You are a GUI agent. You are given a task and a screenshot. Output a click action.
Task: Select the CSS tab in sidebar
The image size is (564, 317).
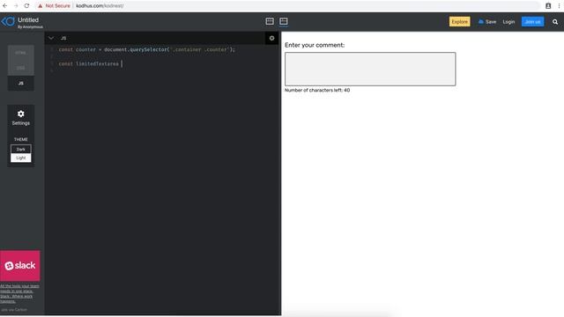point(21,68)
